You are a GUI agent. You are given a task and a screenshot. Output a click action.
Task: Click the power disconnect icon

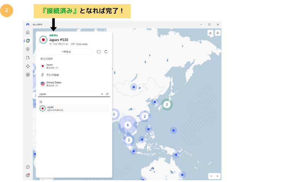pos(99,52)
